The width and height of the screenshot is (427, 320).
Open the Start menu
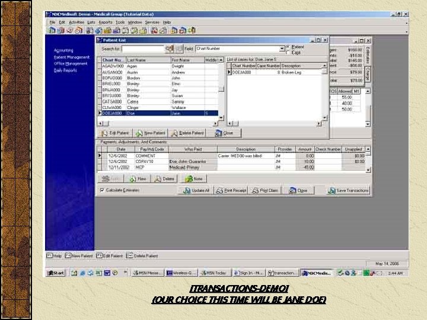(x=56, y=273)
